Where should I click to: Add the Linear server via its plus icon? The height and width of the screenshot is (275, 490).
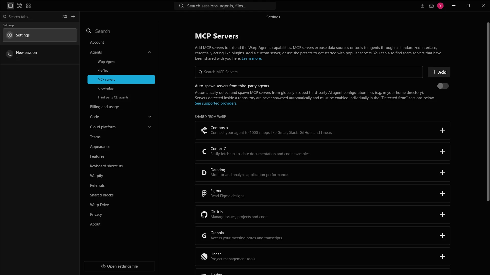(442, 257)
